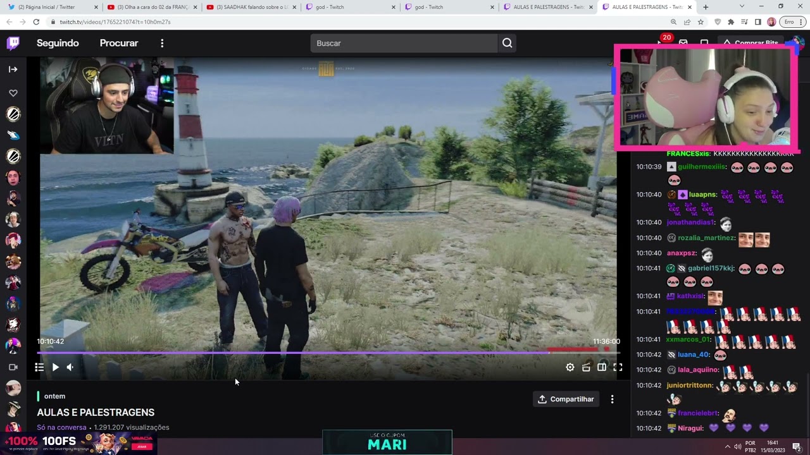Open the media control icon in Chrome toolbar
Image resolution: width=810 pixels, height=455 pixels.
coord(744,21)
